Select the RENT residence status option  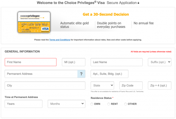point(108,104)
